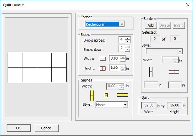Click the Delete border button
Image resolution: width=193 pixels, height=136 pixels.
point(165,25)
